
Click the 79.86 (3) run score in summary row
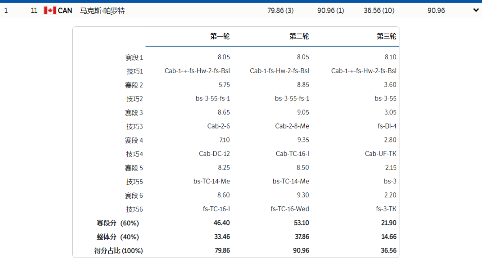tap(280, 10)
